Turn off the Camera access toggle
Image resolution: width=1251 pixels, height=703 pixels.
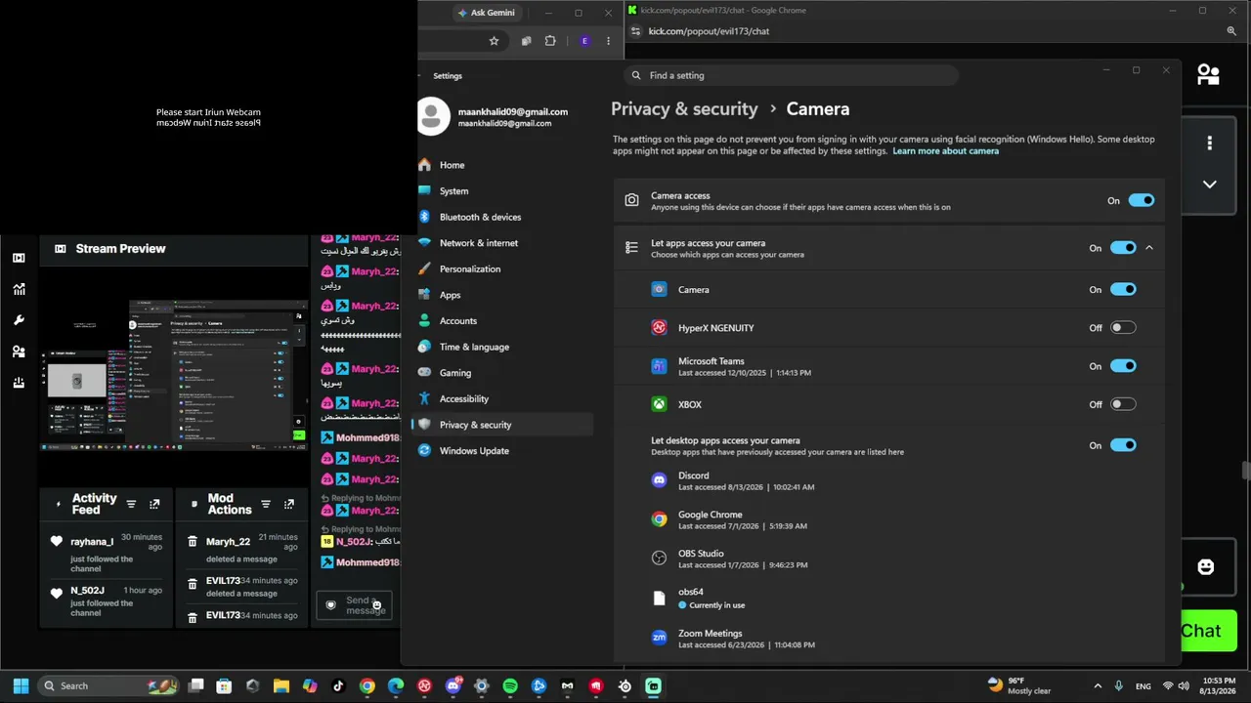pos(1142,200)
